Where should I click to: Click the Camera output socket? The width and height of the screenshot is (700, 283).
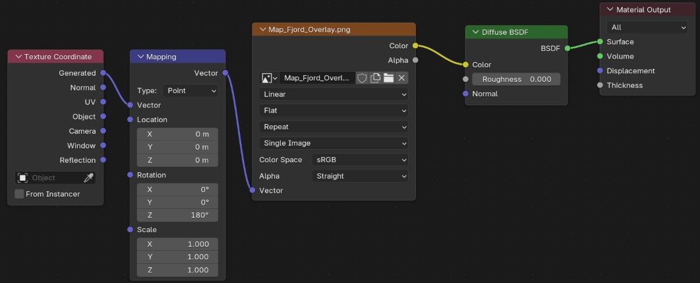[103, 131]
